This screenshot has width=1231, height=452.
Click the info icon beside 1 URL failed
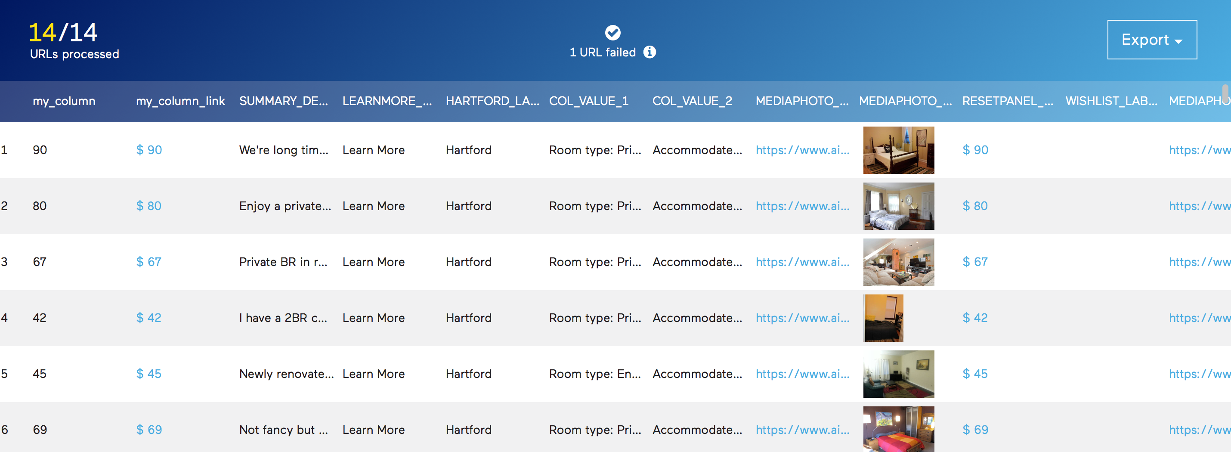click(x=650, y=52)
